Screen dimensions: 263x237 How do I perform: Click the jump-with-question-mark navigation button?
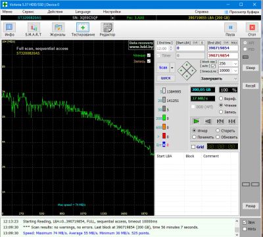[220, 121]
